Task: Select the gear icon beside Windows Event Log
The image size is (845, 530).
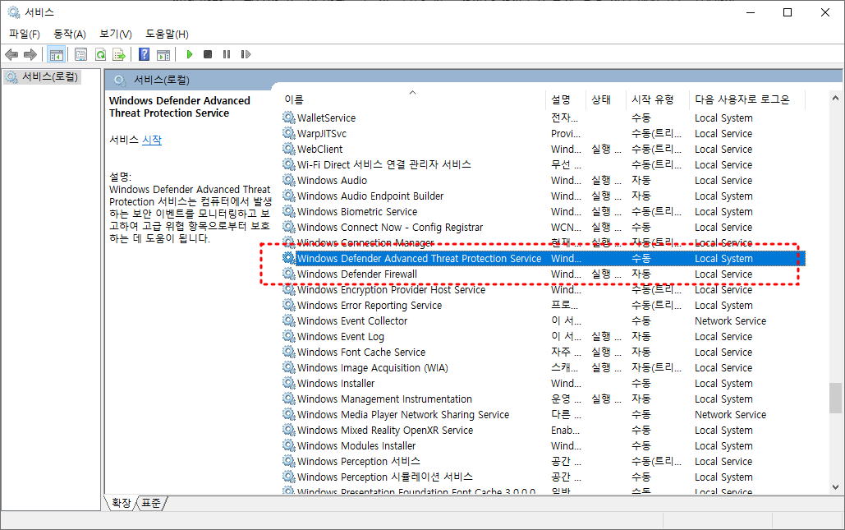Action: (x=289, y=336)
